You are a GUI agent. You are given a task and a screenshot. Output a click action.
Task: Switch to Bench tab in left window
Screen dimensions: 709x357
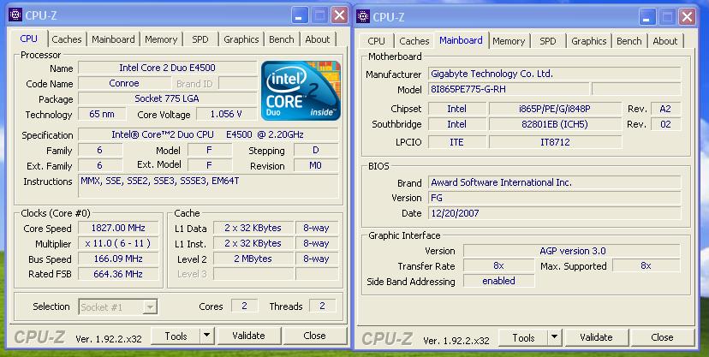[x=281, y=39]
